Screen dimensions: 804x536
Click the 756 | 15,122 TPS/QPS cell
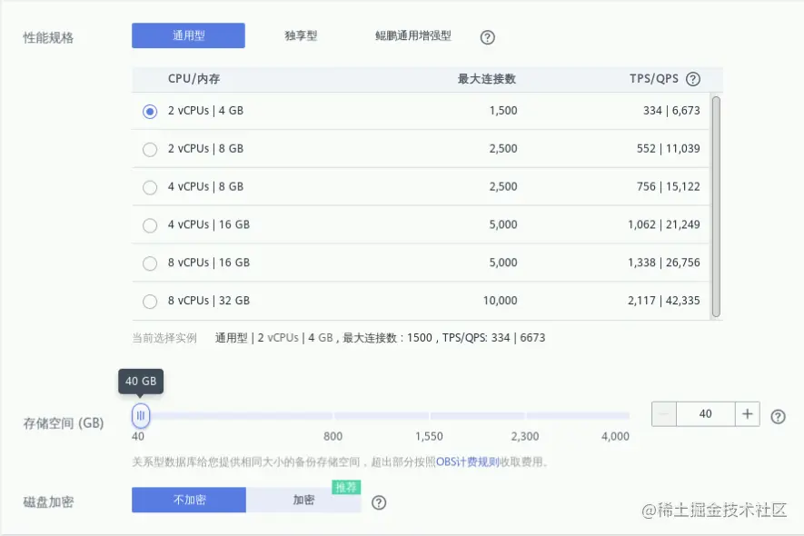(668, 187)
